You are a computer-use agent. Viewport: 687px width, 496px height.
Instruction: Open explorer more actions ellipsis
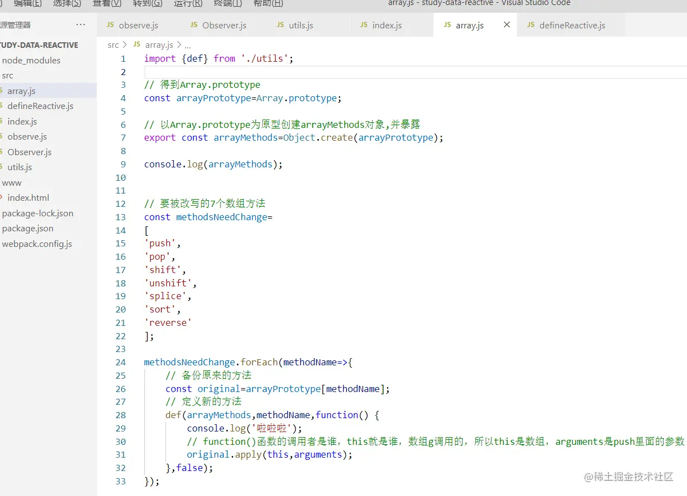tap(81, 24)
